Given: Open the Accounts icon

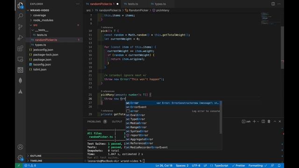Looking at the screenshot, I should [x=20, y=147].
